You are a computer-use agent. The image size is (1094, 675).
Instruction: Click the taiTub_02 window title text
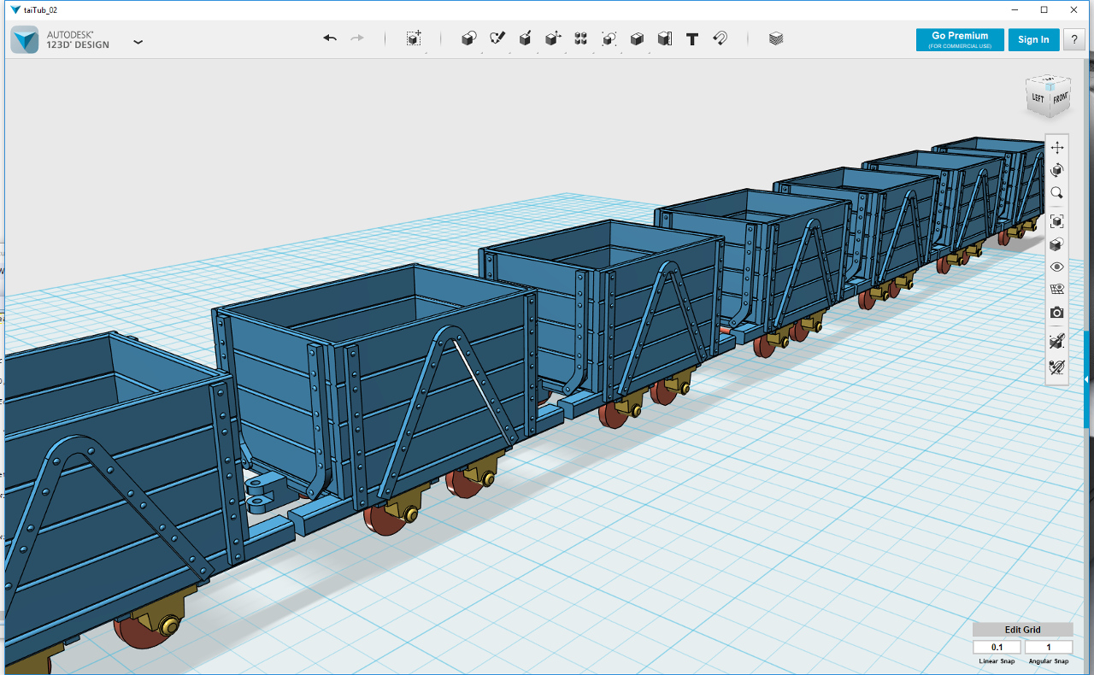[39, 9]
